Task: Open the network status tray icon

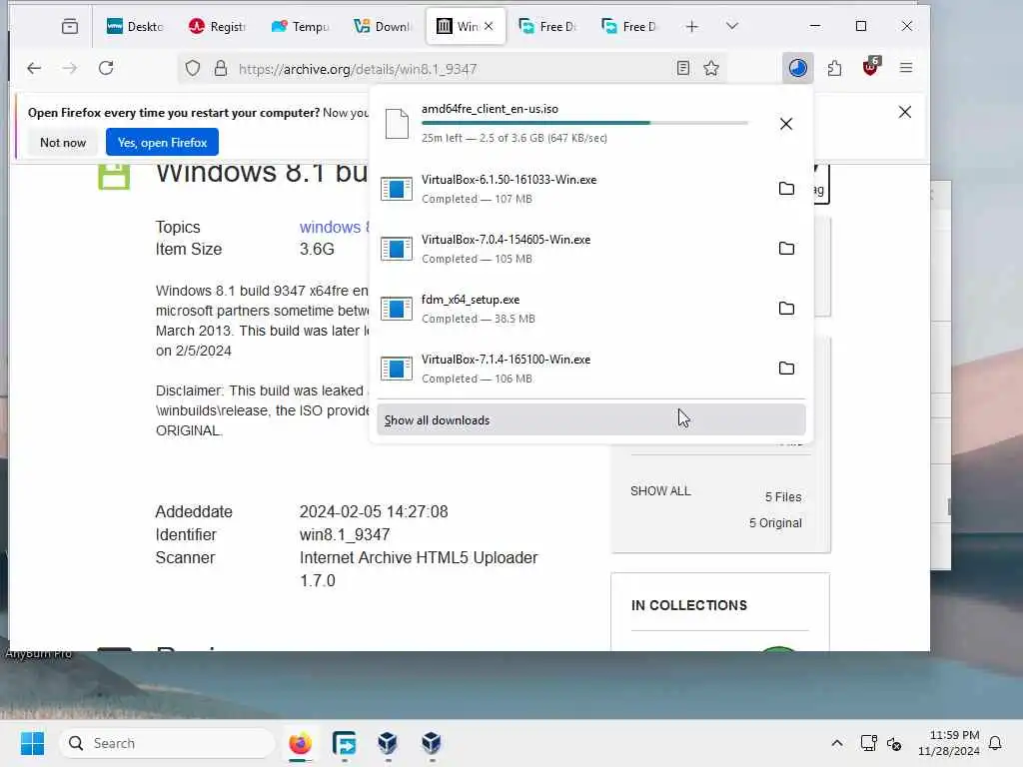Action: tap(868, 743)
